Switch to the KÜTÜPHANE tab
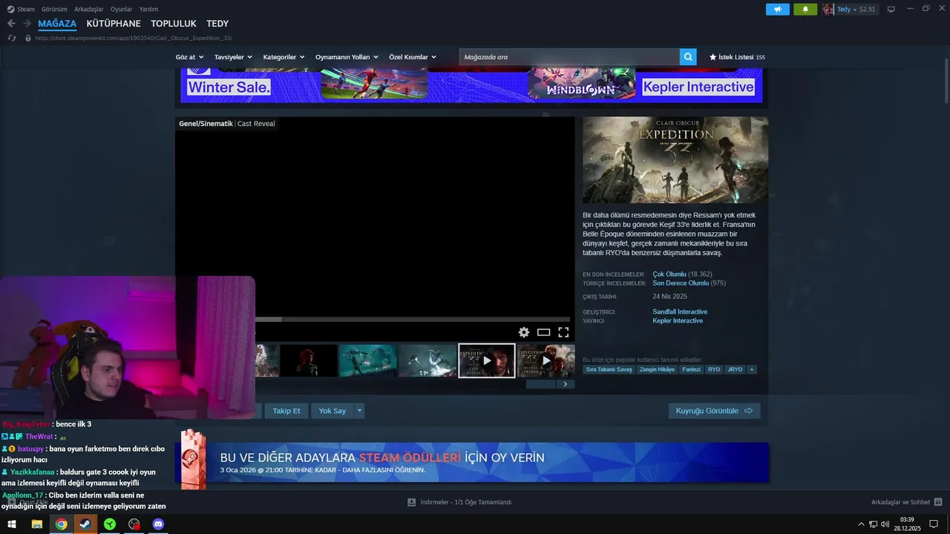 [x=114, y=24]
